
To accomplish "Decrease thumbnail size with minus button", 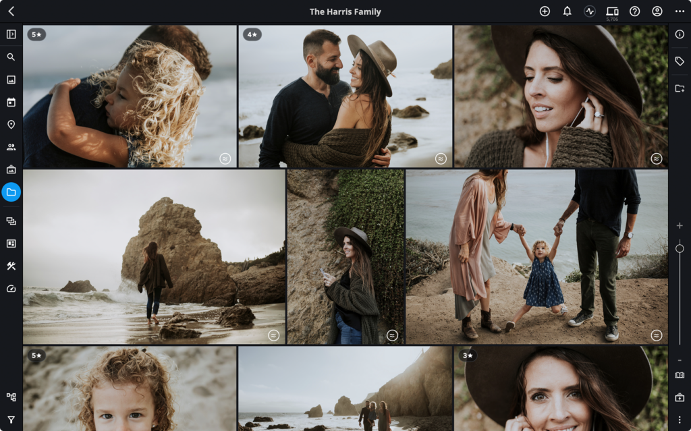I will [x=680, y=360].
